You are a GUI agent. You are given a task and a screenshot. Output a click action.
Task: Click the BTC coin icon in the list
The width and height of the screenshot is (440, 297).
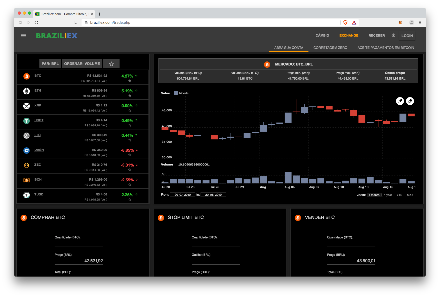point(27,76)
